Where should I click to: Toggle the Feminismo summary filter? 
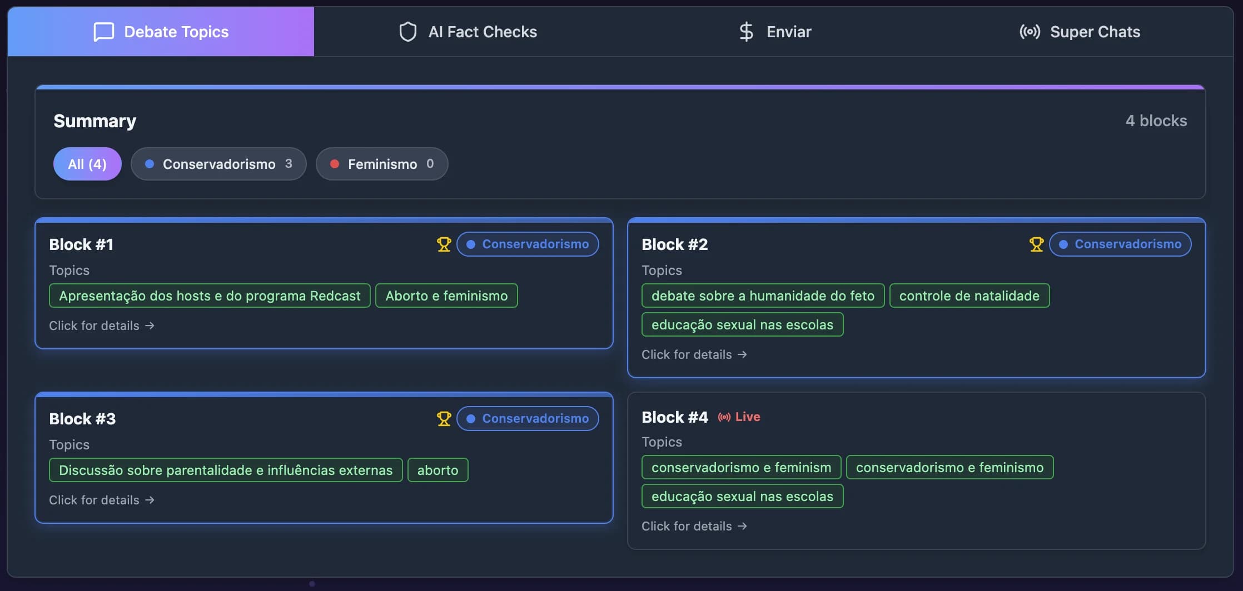(381, 163)
